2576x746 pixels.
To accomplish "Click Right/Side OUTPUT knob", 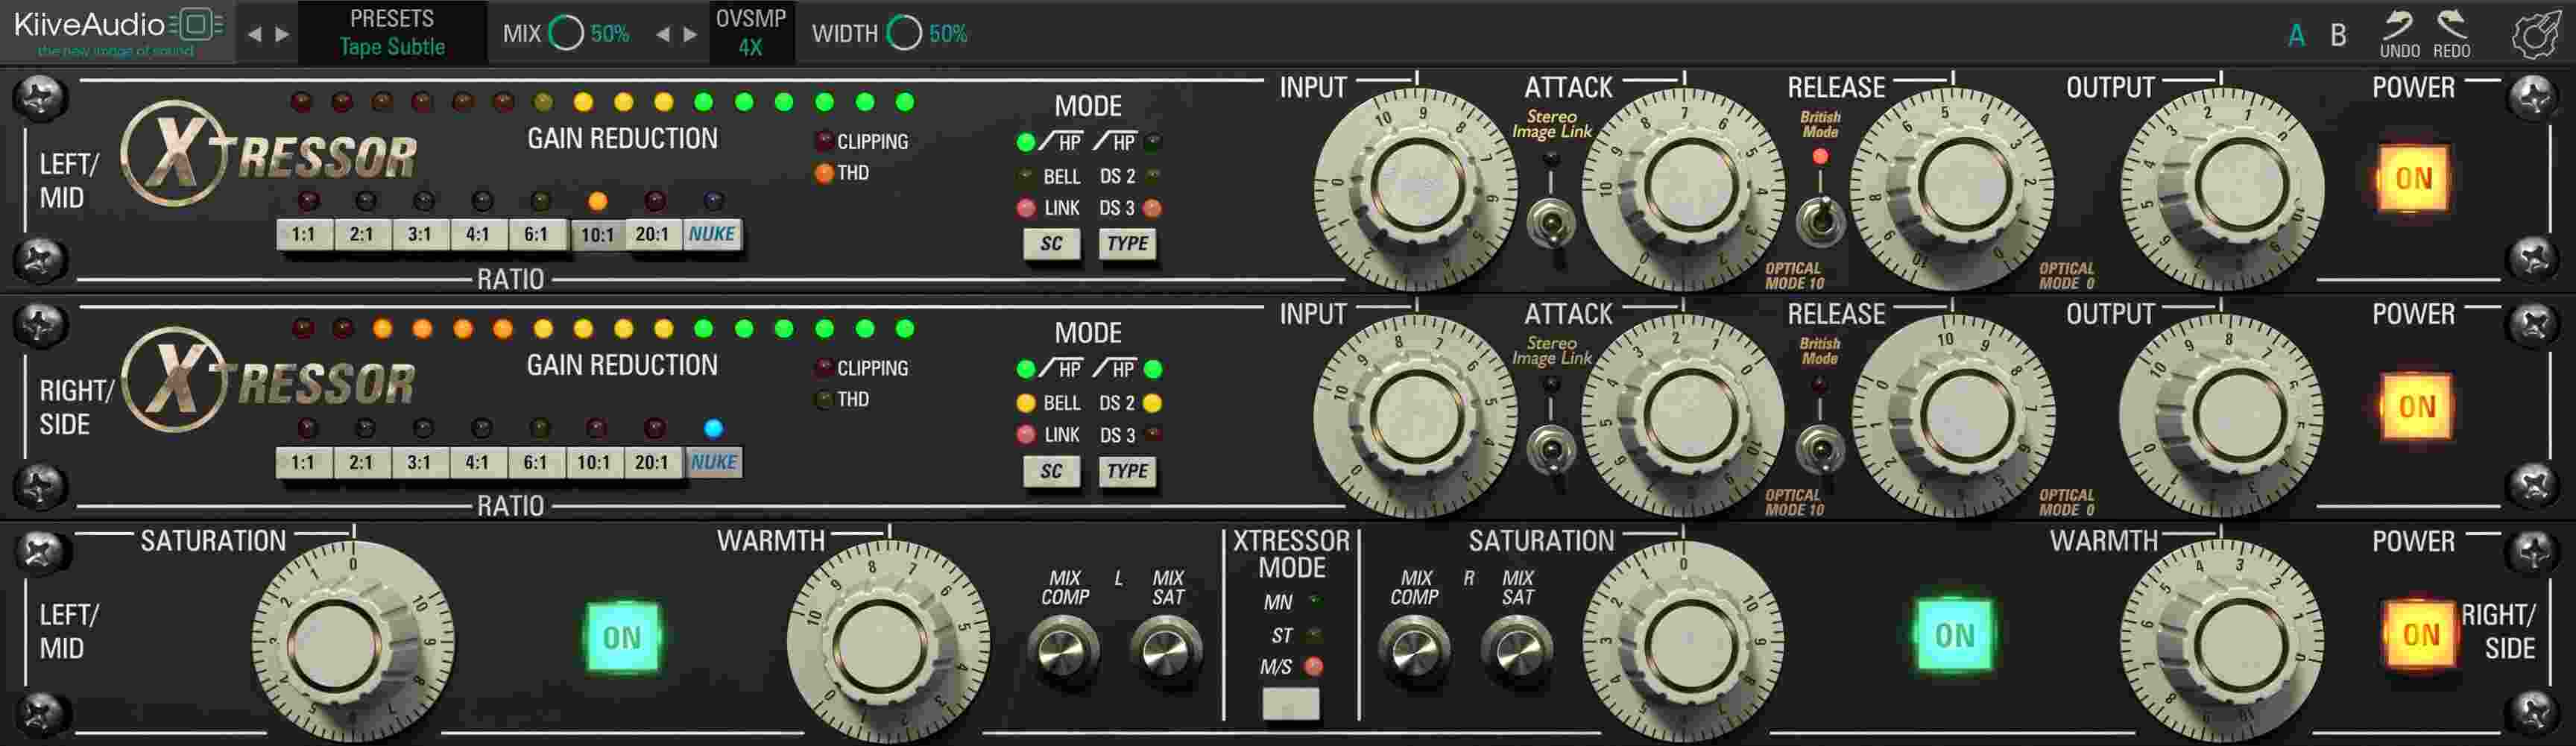I will tap(2221, 415).
